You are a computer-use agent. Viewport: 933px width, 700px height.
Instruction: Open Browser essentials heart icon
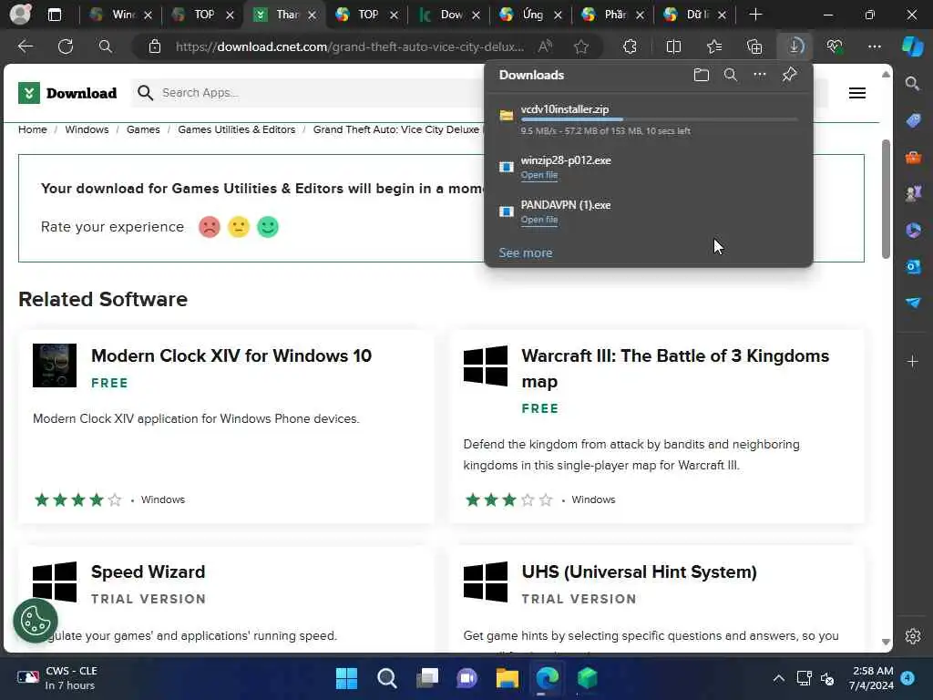(x=835, y=46)
